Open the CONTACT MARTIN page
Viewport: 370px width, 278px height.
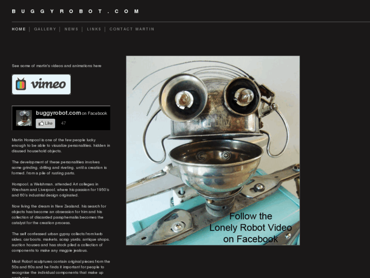(132, 29)
